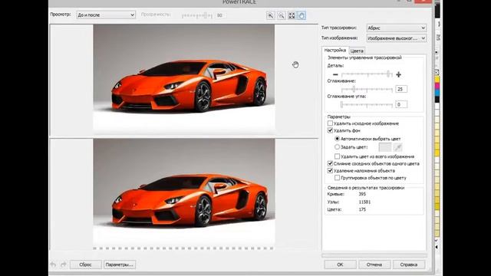Click the Сброс button
Screen dimensions: 491x276
click(85, 264)
